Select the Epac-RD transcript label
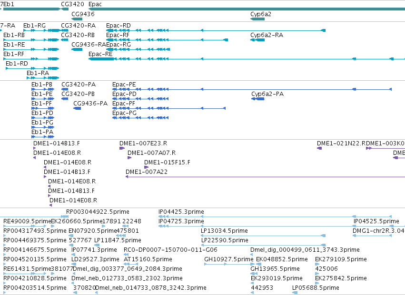Image resolution: width=405 pixels, height=295 pixels. 119,26
